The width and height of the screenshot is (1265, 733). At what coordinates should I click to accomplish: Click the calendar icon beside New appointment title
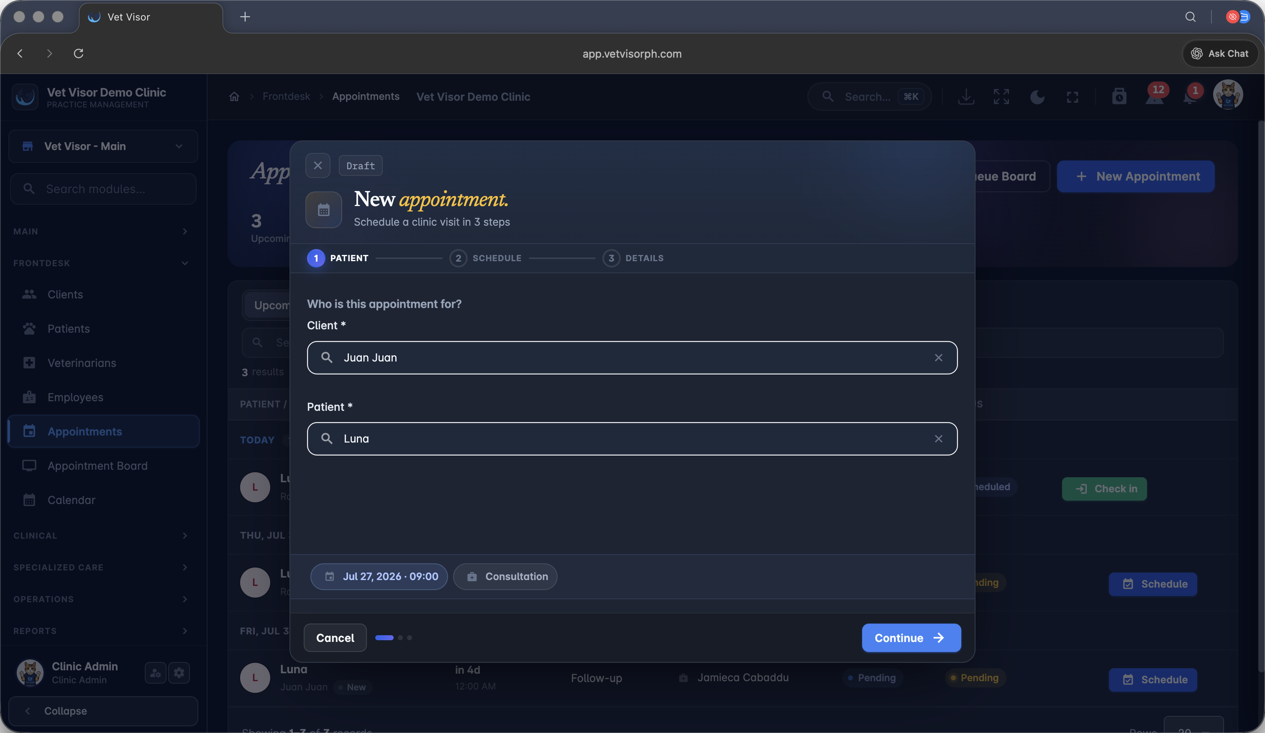(324, 209)
